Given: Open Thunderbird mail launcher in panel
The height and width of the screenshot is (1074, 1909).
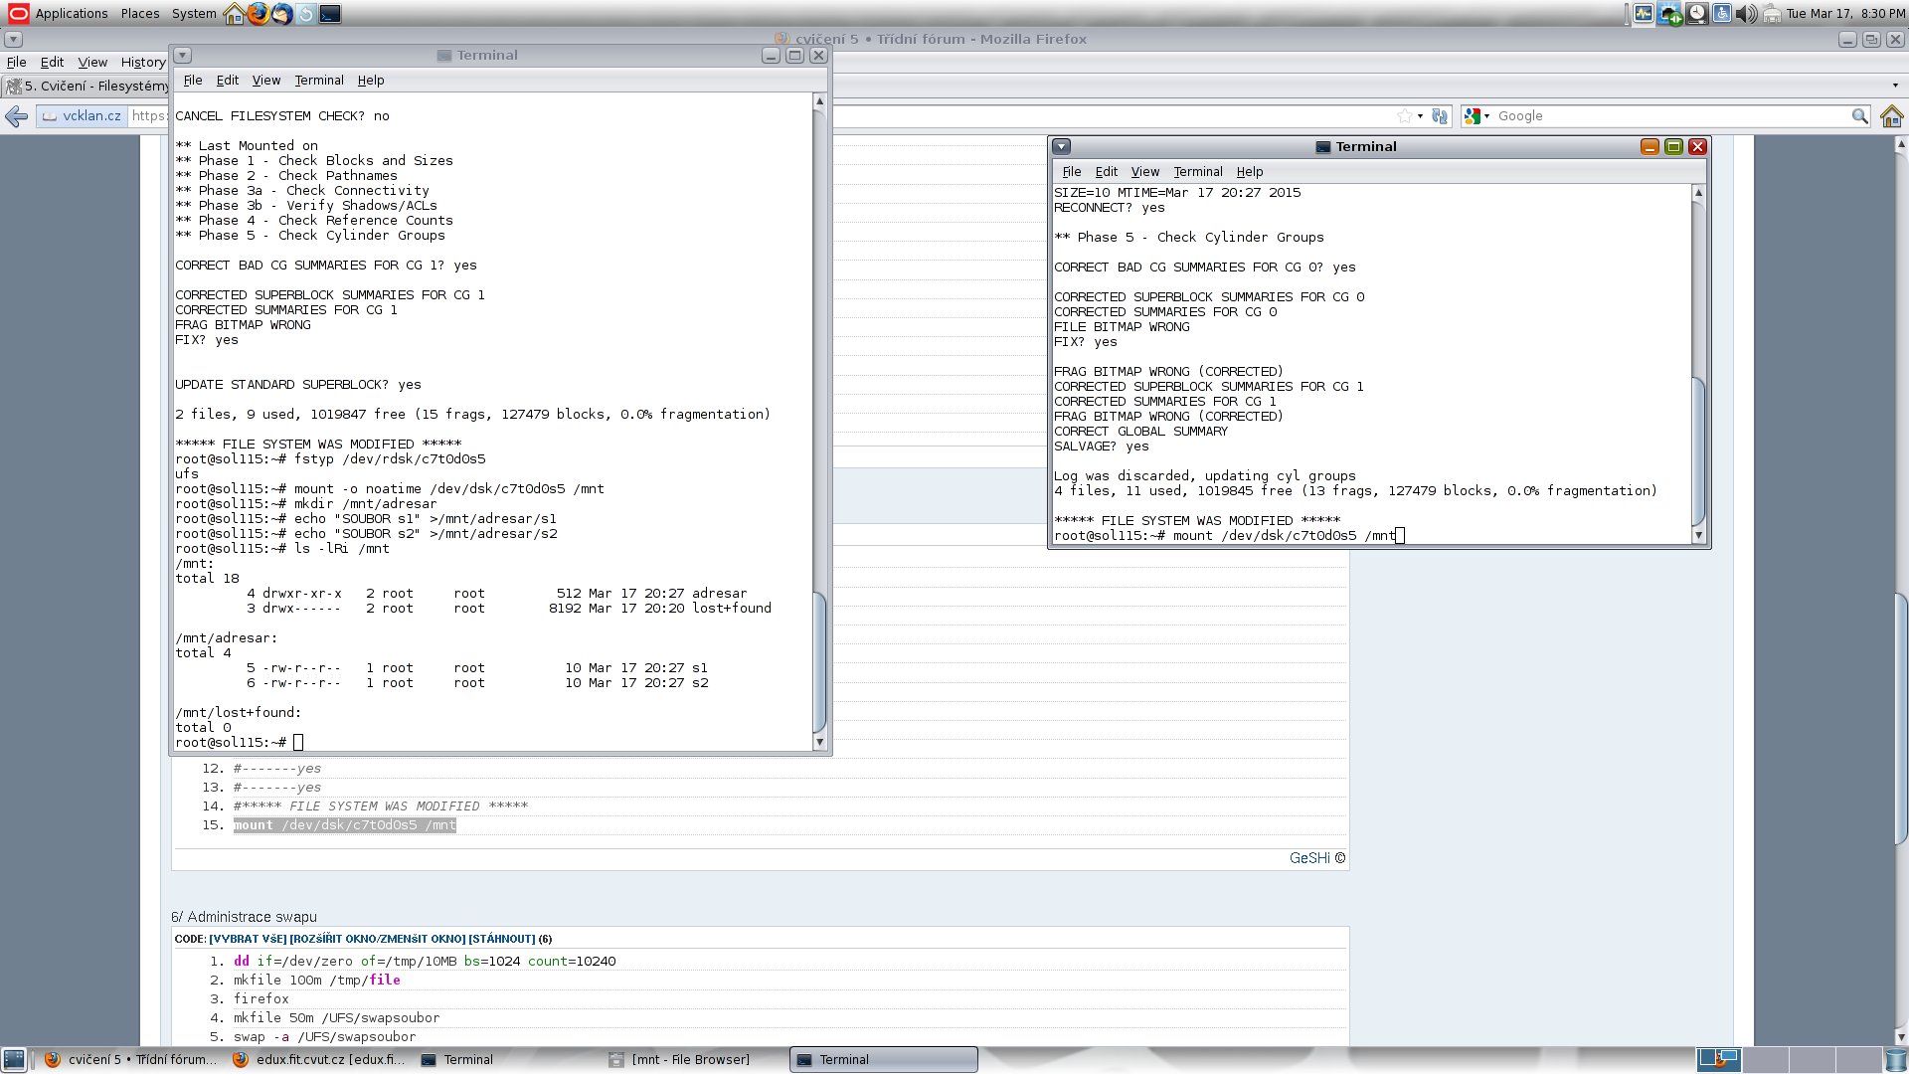Looking at the screenshot, I should coord(282,14).
